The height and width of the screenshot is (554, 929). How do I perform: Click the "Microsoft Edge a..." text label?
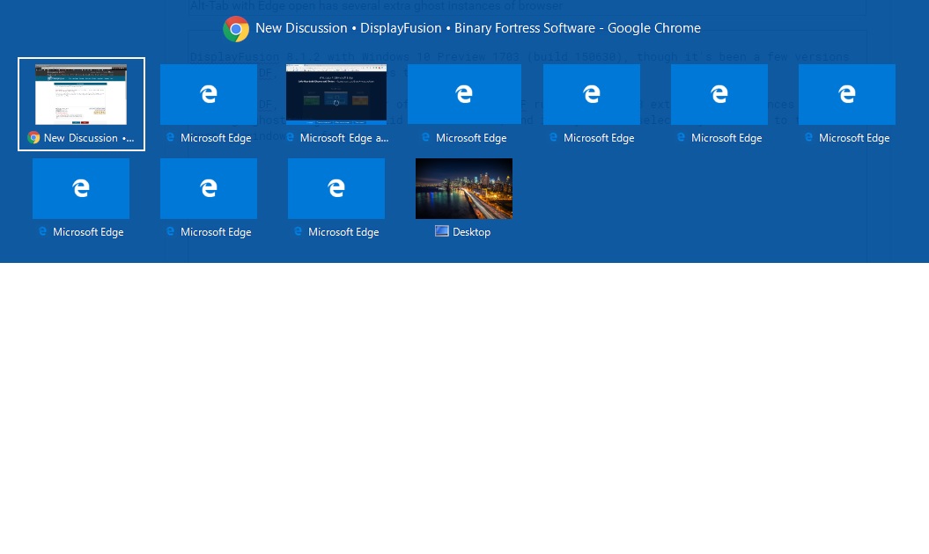tap(343, 138)
